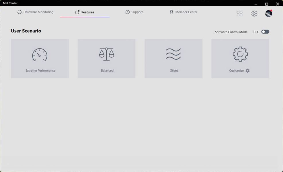Viewport: 283px width, 172px height.
Task: Click the Customize text label
Action: coord(236,71)
